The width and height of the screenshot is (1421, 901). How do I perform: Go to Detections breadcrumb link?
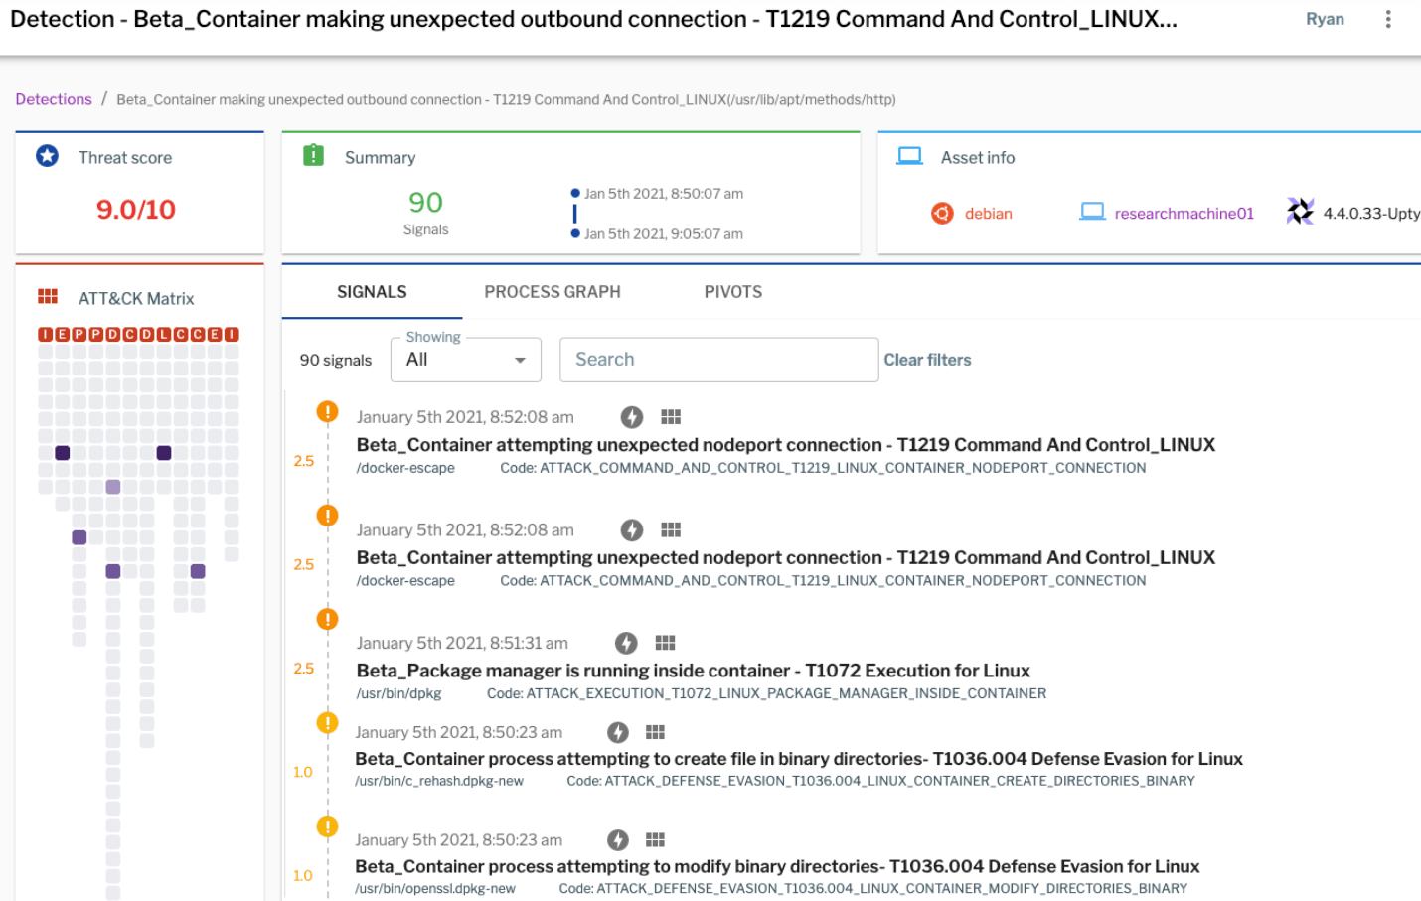(x=54, y=99)
